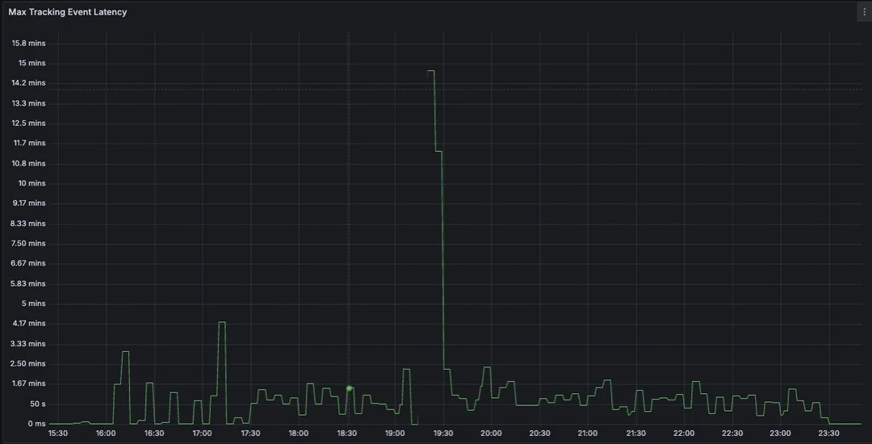Click the 4.17 mins spike peak after 17:00
872x444 pixels.
(222, 322)
